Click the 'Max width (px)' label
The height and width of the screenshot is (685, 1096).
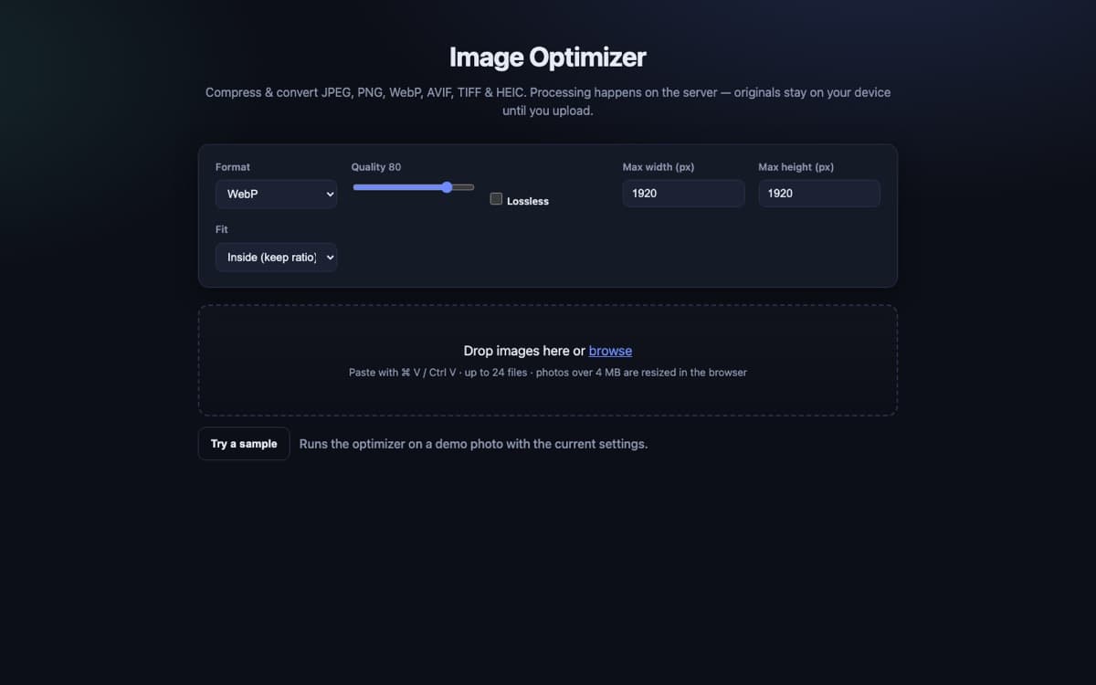[659, 167]
